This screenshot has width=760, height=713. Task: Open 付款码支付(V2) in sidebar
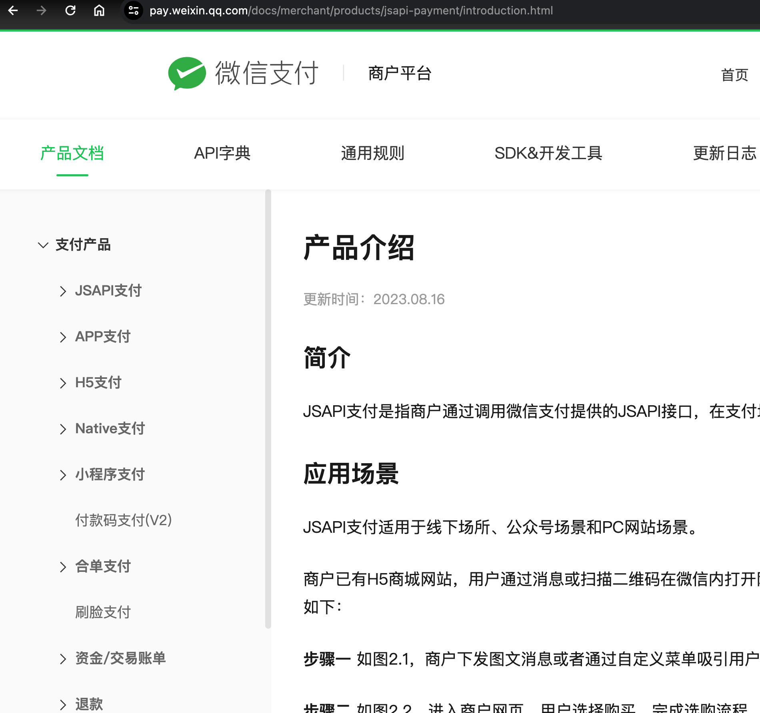[x=124, y=520]
